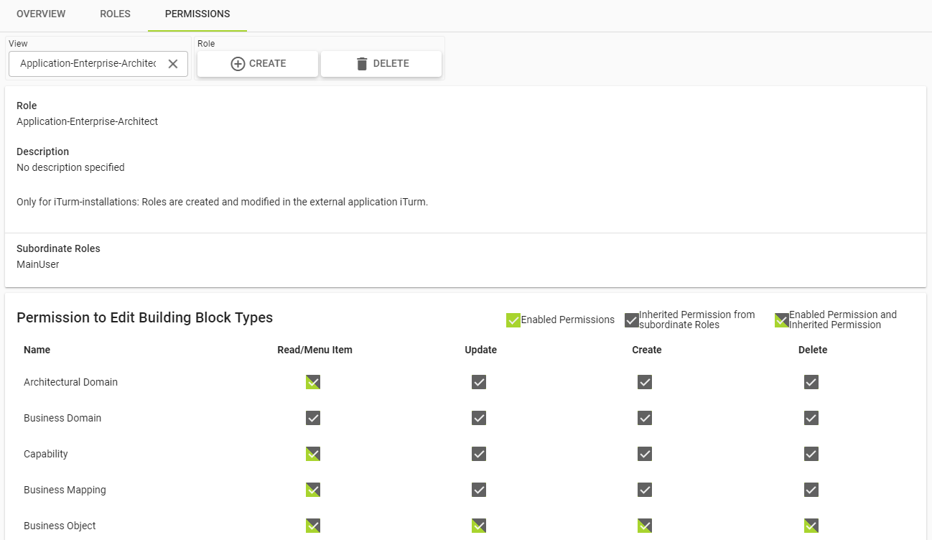Toggle Business Domain Update checkbox
The height and width of the screenshot is (540, 932).
(479, 418)
